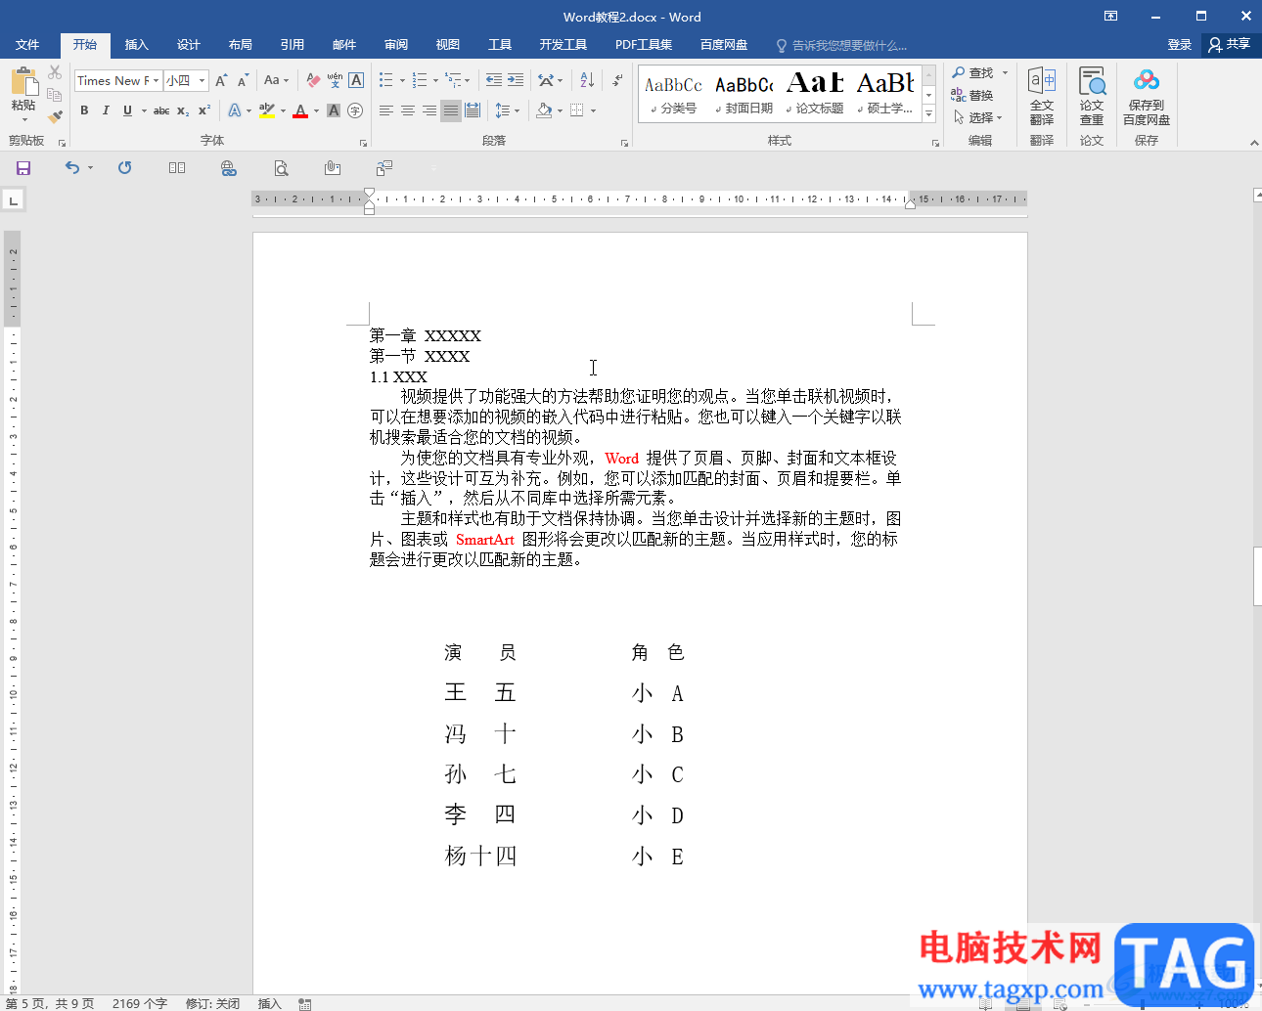Click the Find search icon

click(x=973, y=73)
